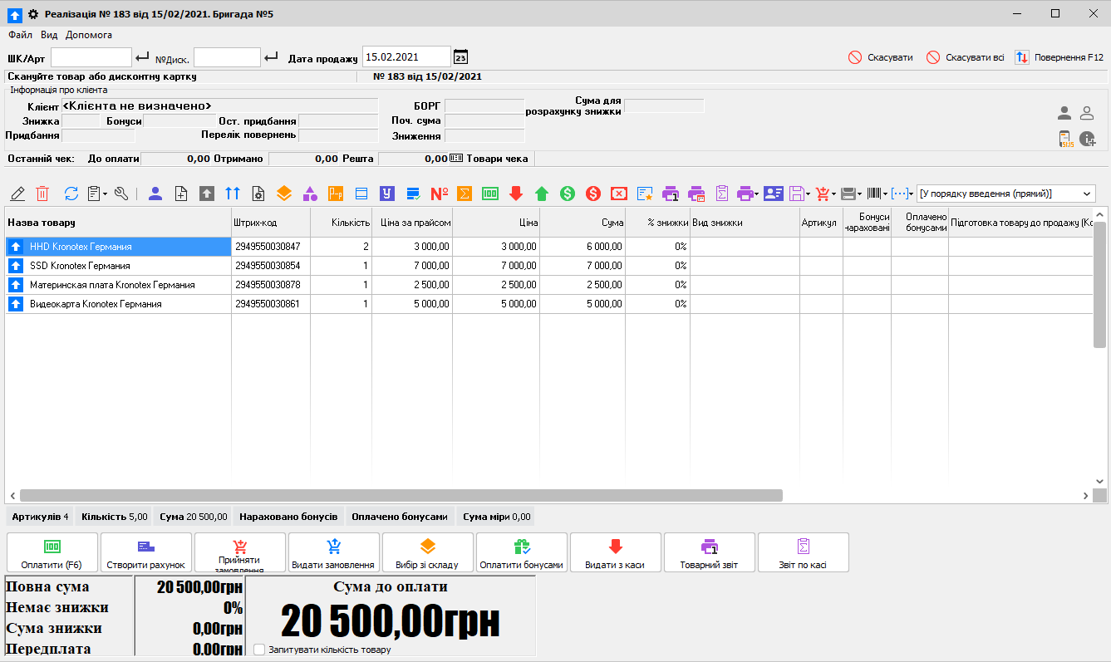Enable 'Запитувати кількість товару' checkbox
This screenshot has height=662, width=1111.
pos(260,650)
